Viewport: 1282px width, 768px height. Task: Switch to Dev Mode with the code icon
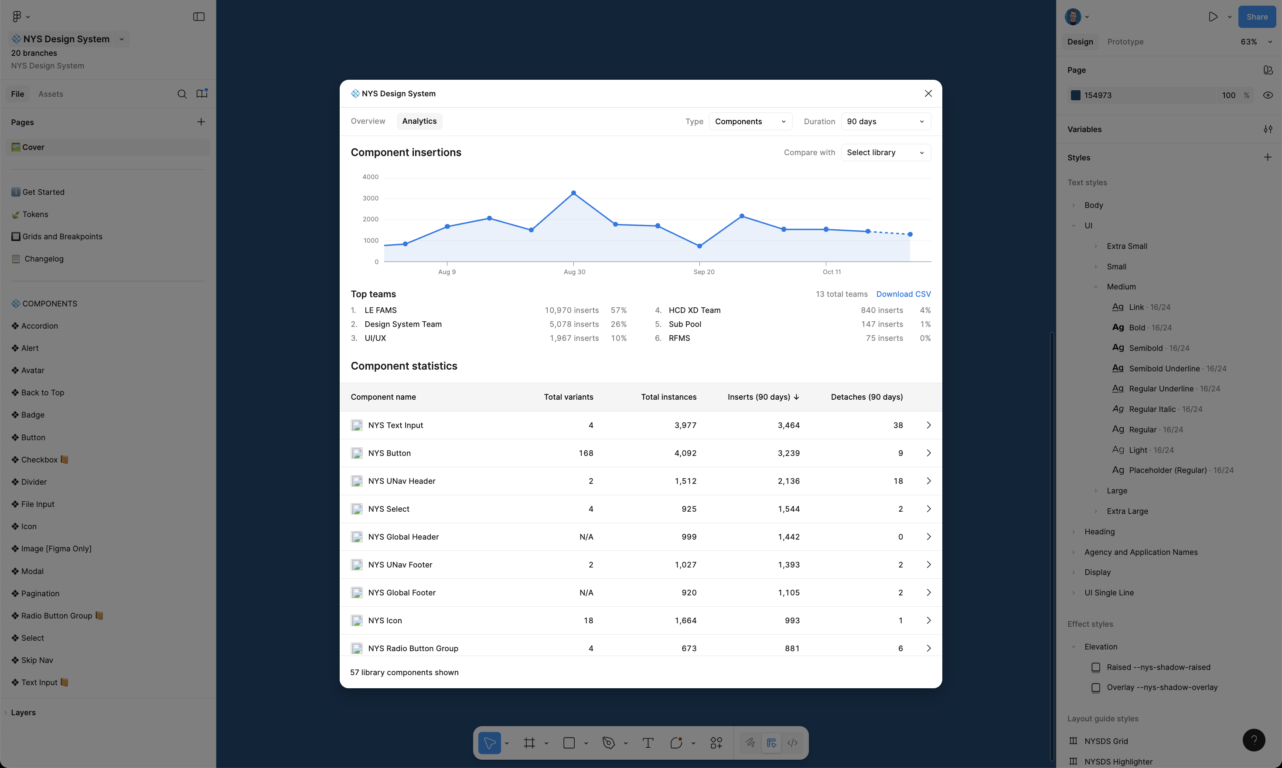coord(792,743)
